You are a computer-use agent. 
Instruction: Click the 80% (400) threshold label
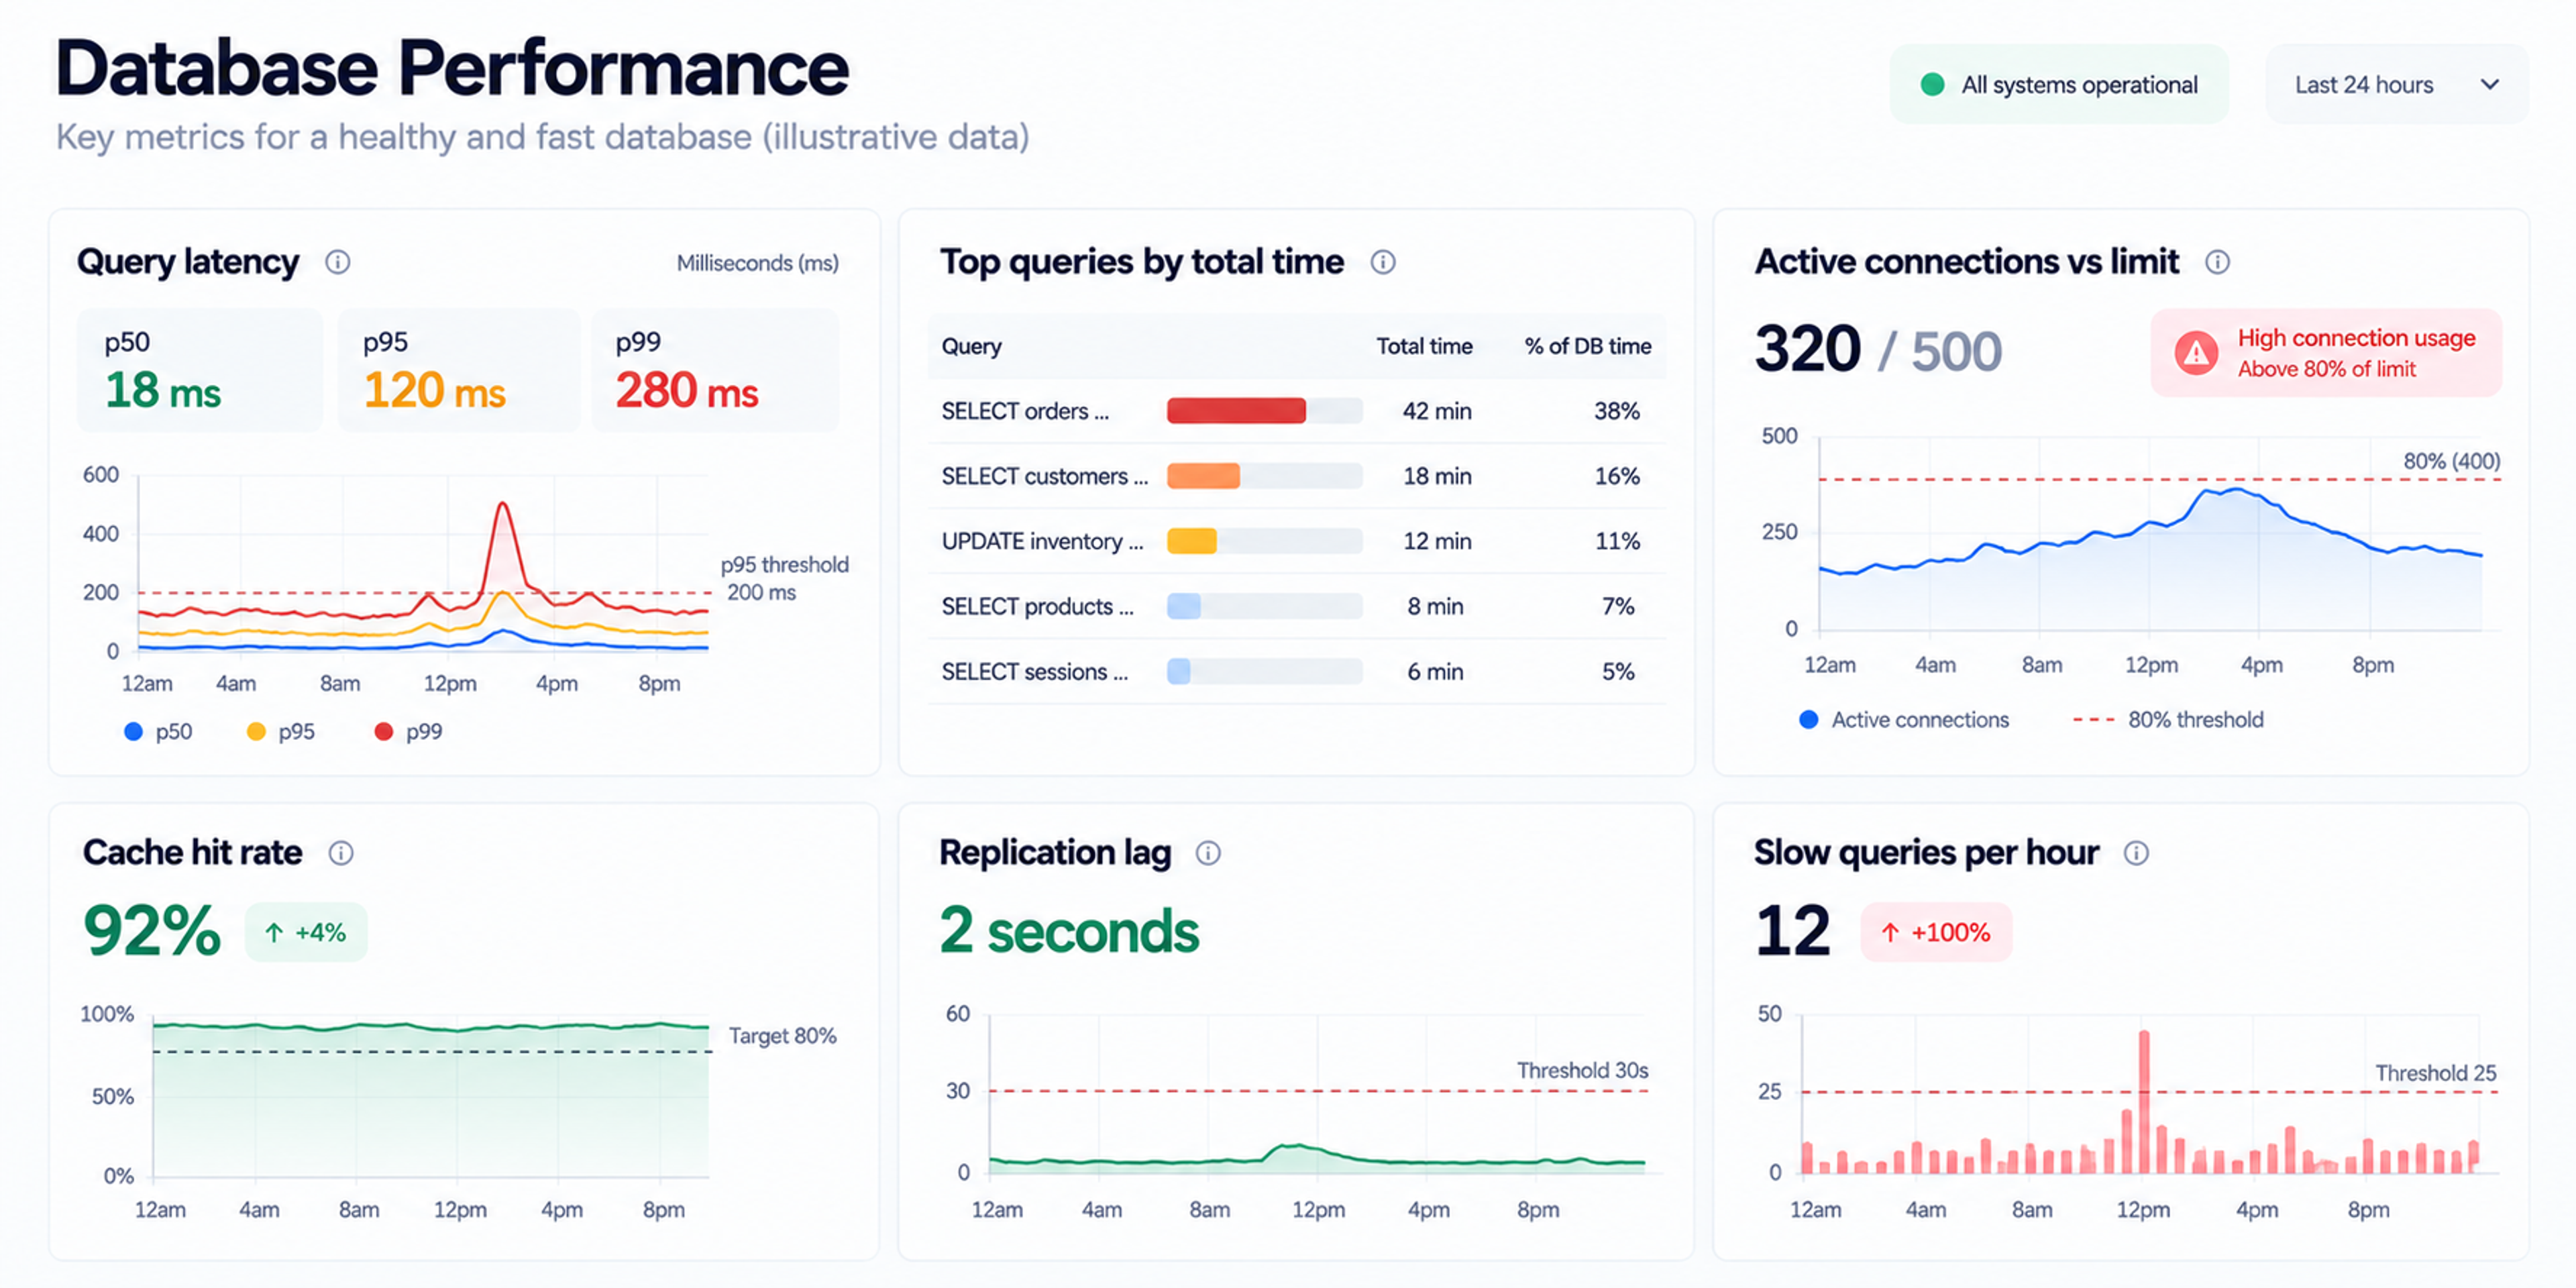[2451, 461]
